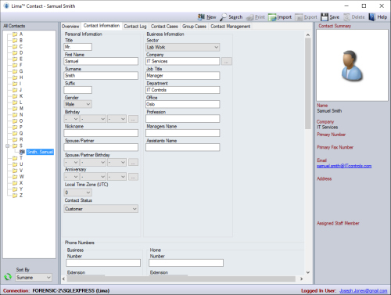Switch to the Contact Log tab
391x295 pixels.
135,27
